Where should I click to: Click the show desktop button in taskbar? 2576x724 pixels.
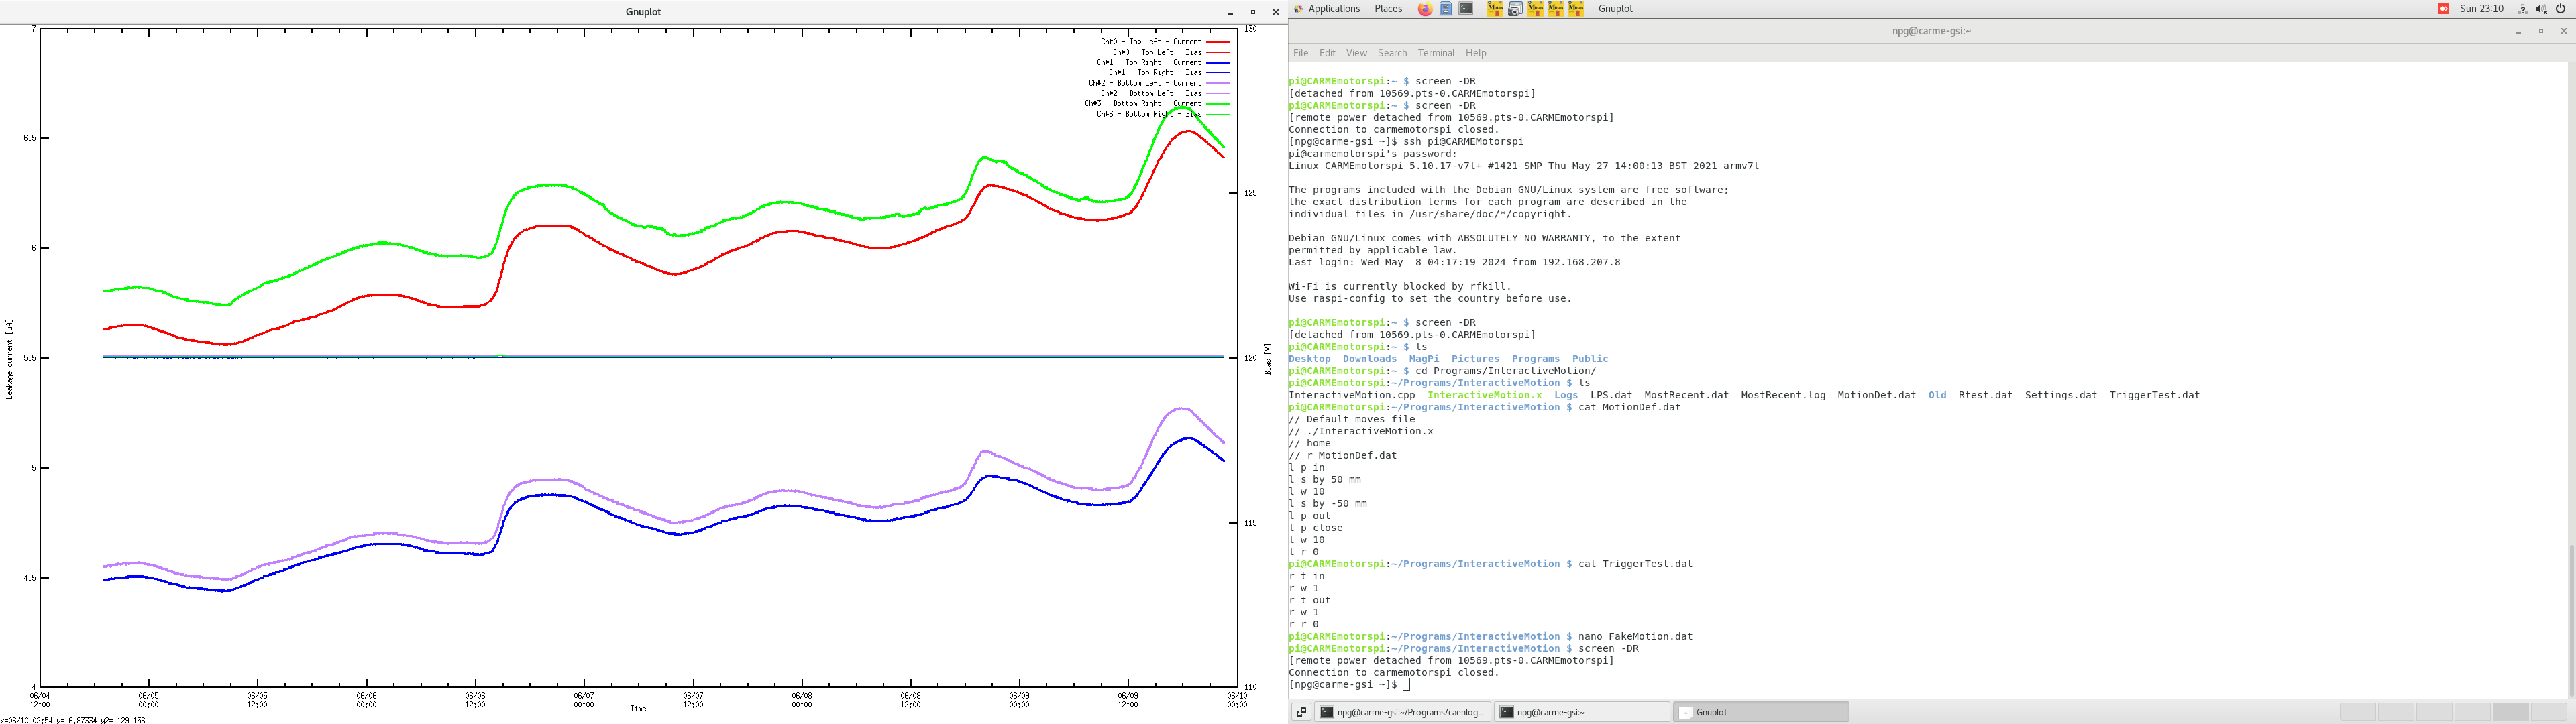pyautogui.click(x=1301, y=712)
